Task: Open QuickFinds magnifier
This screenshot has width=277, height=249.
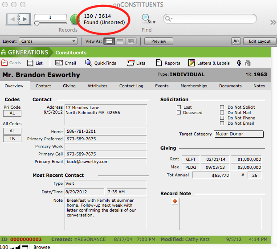Action: click(x=89, y=63)
